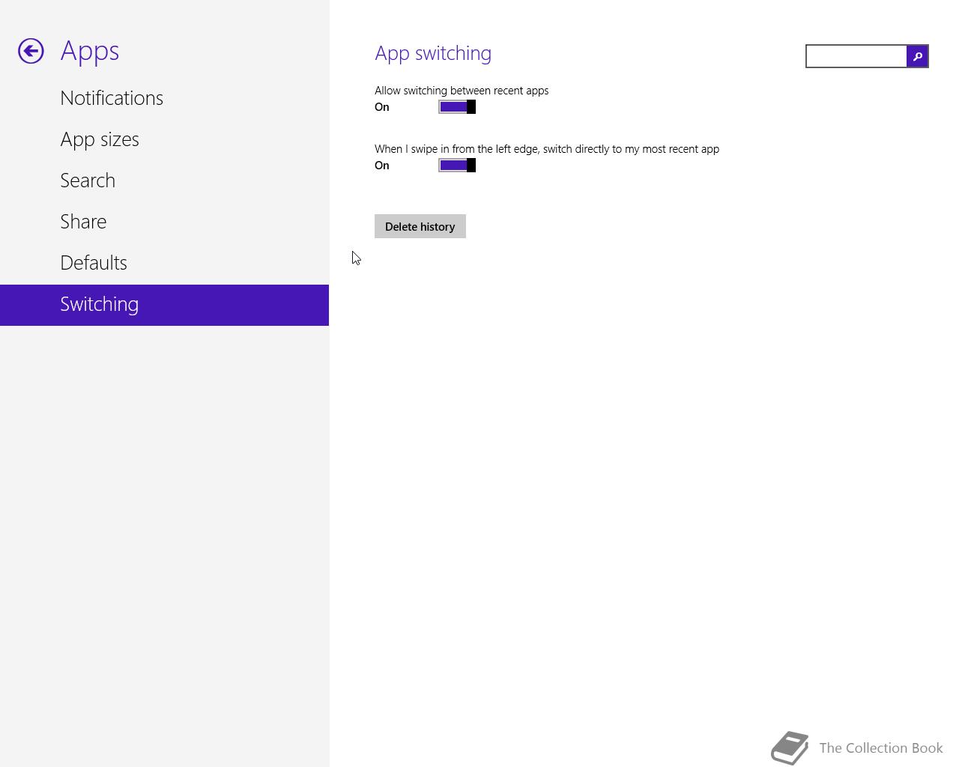Viewport: 959px width, 767px height.
Task: Click the Delete history button
Action: [420, 226]
